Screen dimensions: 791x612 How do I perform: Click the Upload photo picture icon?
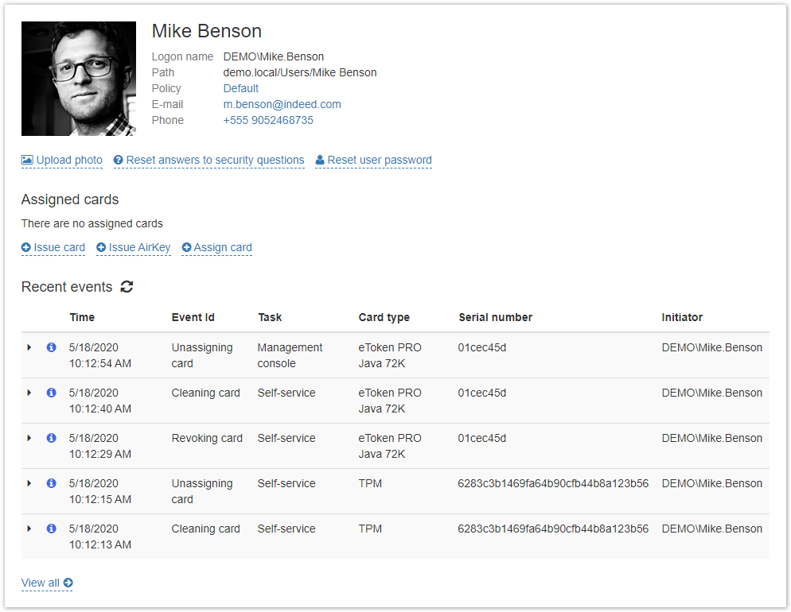pyautogui.click(x=27, y=161)
